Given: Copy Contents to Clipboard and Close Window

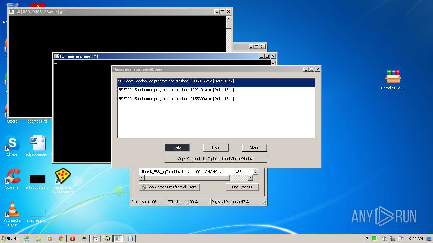Looking at the screenshot, I should tap(216, 159).
